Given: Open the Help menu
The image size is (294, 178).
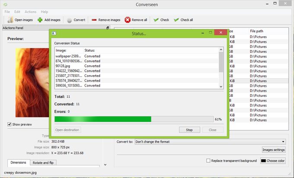Looking at the screenshot, I should click(x=45, y=12).
